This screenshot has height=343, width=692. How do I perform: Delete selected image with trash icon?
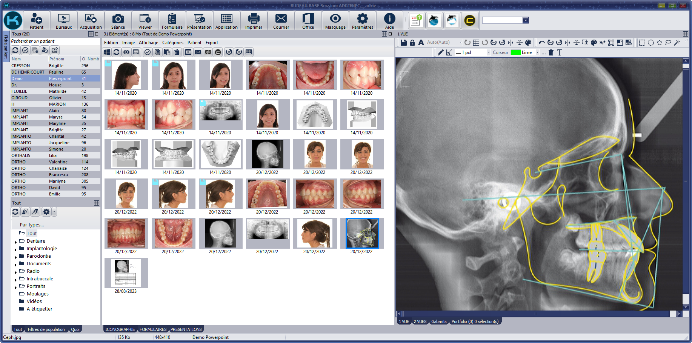[x=177, y=52]
